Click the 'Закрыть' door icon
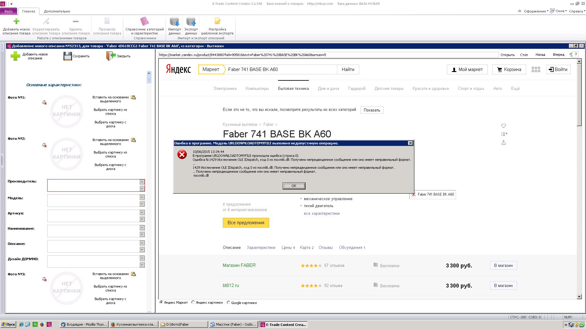The width and height of the screenshot is (586, 329). tap(111, 56)
